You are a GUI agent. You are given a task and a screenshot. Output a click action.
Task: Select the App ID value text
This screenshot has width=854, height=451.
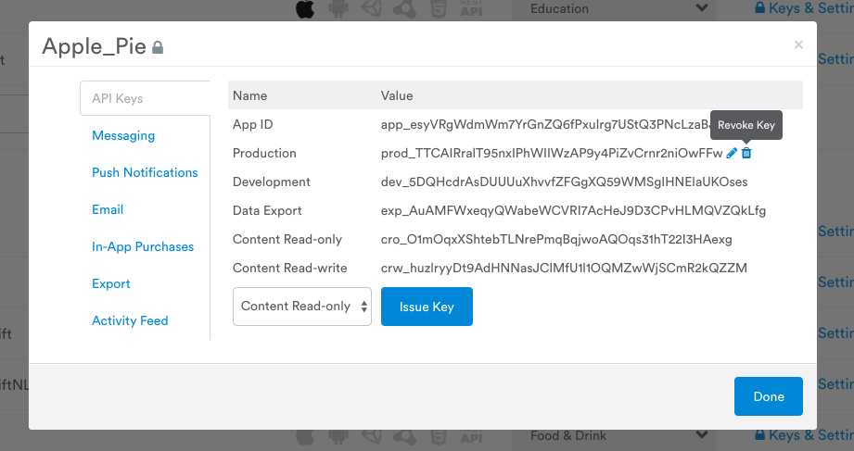pyautogui.click(x=545, y=125)
